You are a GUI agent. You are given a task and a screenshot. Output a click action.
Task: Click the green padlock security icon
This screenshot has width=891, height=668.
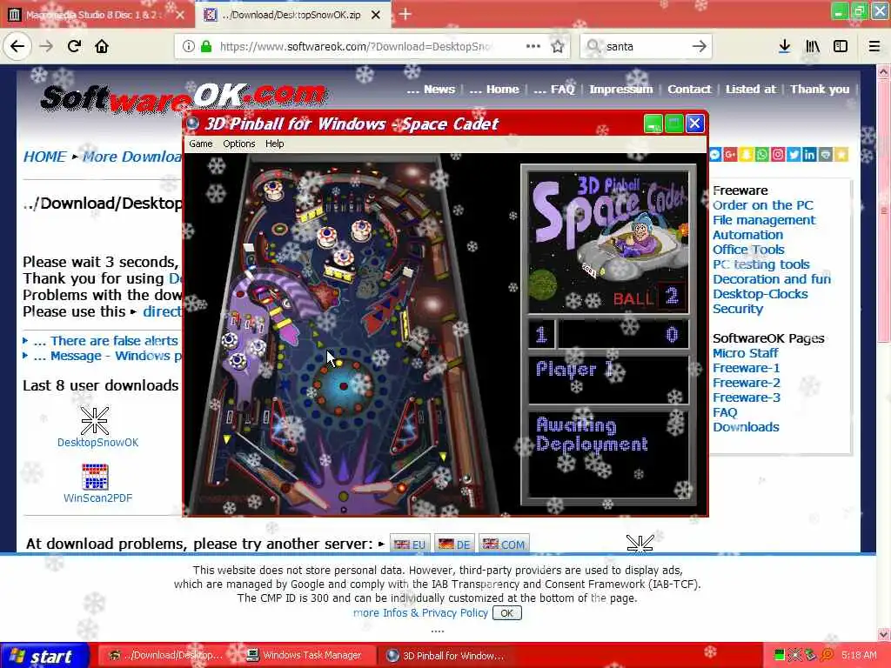pos(207,47)
